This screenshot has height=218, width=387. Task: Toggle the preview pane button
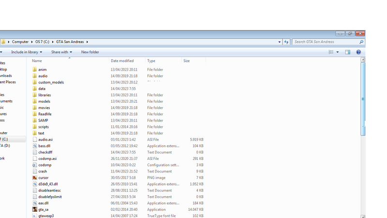tap(347, 52)
